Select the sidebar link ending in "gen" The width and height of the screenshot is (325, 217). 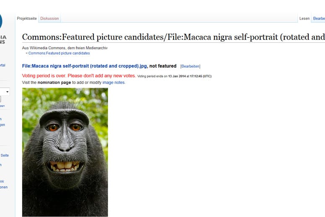pos(3,125)
